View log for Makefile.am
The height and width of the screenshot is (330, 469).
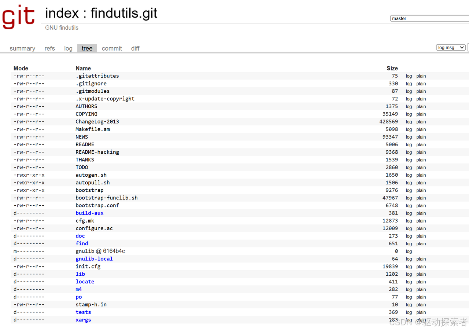pos(409,129)
